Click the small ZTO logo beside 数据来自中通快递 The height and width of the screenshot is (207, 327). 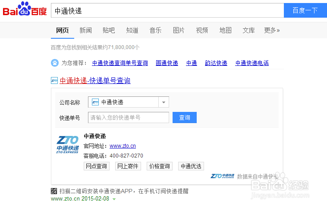point(222,176)
